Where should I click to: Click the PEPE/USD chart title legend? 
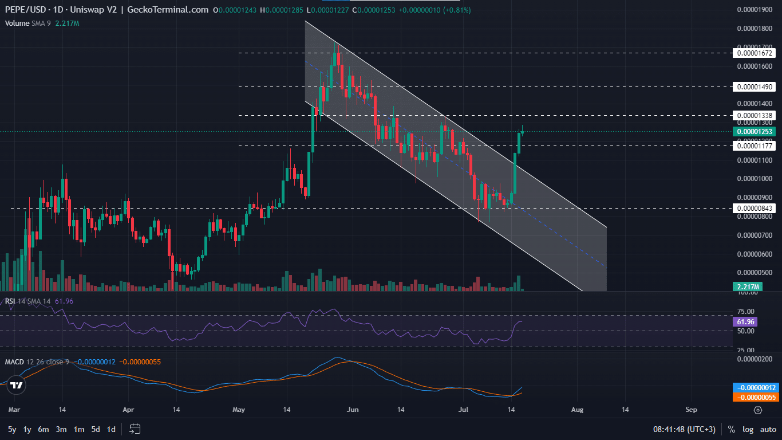(106, 10)
